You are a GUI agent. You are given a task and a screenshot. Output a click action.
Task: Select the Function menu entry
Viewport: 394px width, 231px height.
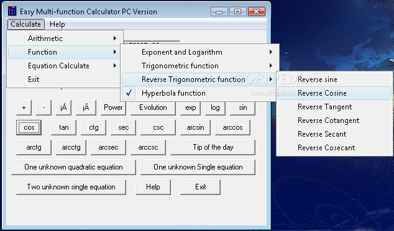[x=65, y=52]
